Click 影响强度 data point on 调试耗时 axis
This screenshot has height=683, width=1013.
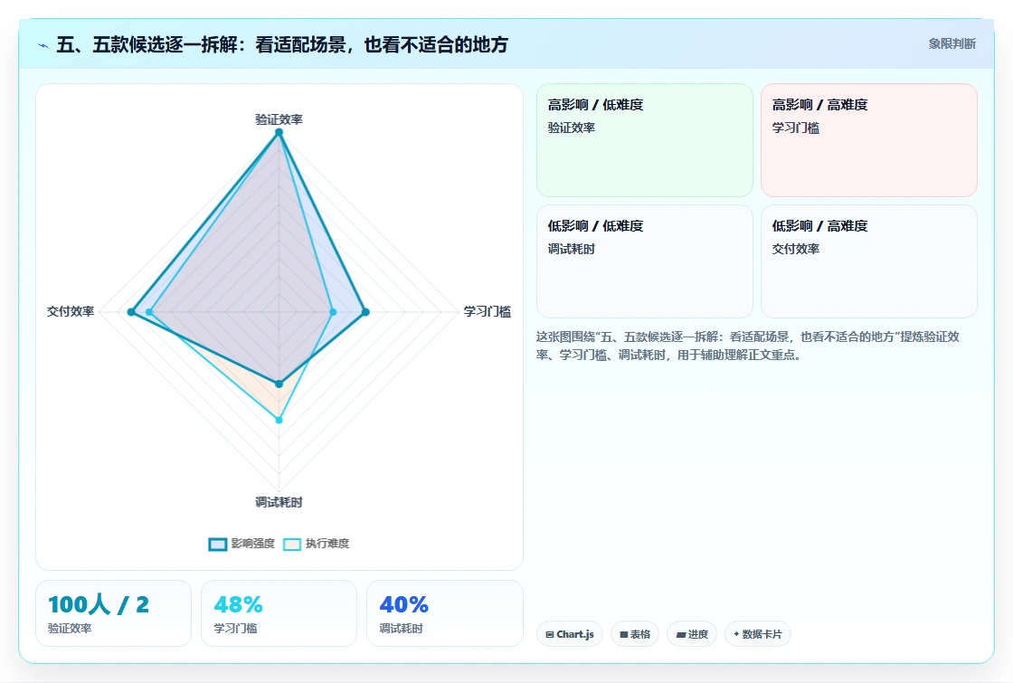point(279,384)
